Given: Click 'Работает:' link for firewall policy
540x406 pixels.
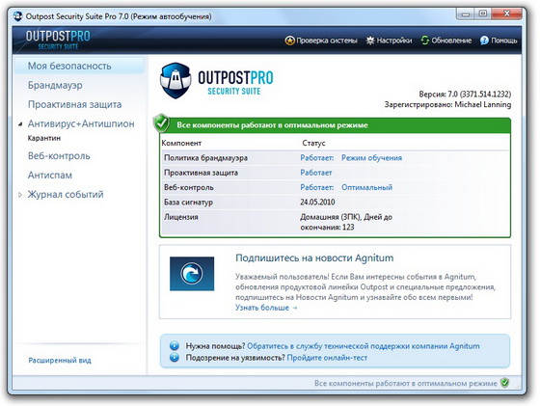Looking at the screenshot, I should tap(317, 158).
